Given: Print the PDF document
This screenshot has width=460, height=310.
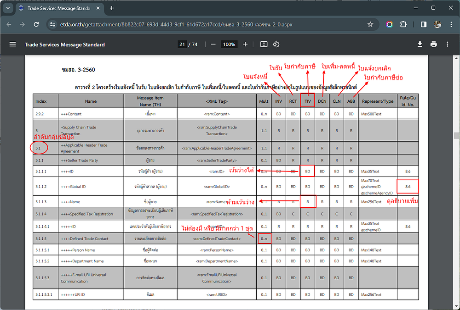Looking at the screenshot, I should [433, 44].
